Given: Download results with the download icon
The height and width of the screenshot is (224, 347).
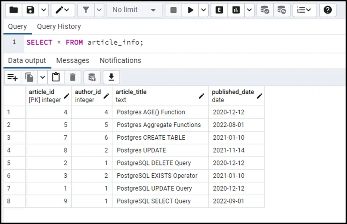Looking at the screenshot, I should [x=111, y=77].
